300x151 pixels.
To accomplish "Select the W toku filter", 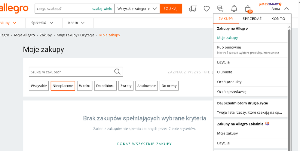I will tap(85, 86).
